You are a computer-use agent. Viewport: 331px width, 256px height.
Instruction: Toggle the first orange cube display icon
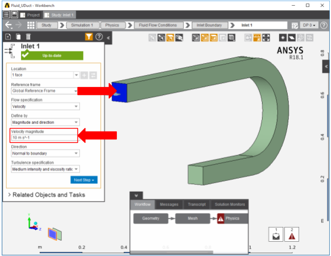[x=205, y=38]
